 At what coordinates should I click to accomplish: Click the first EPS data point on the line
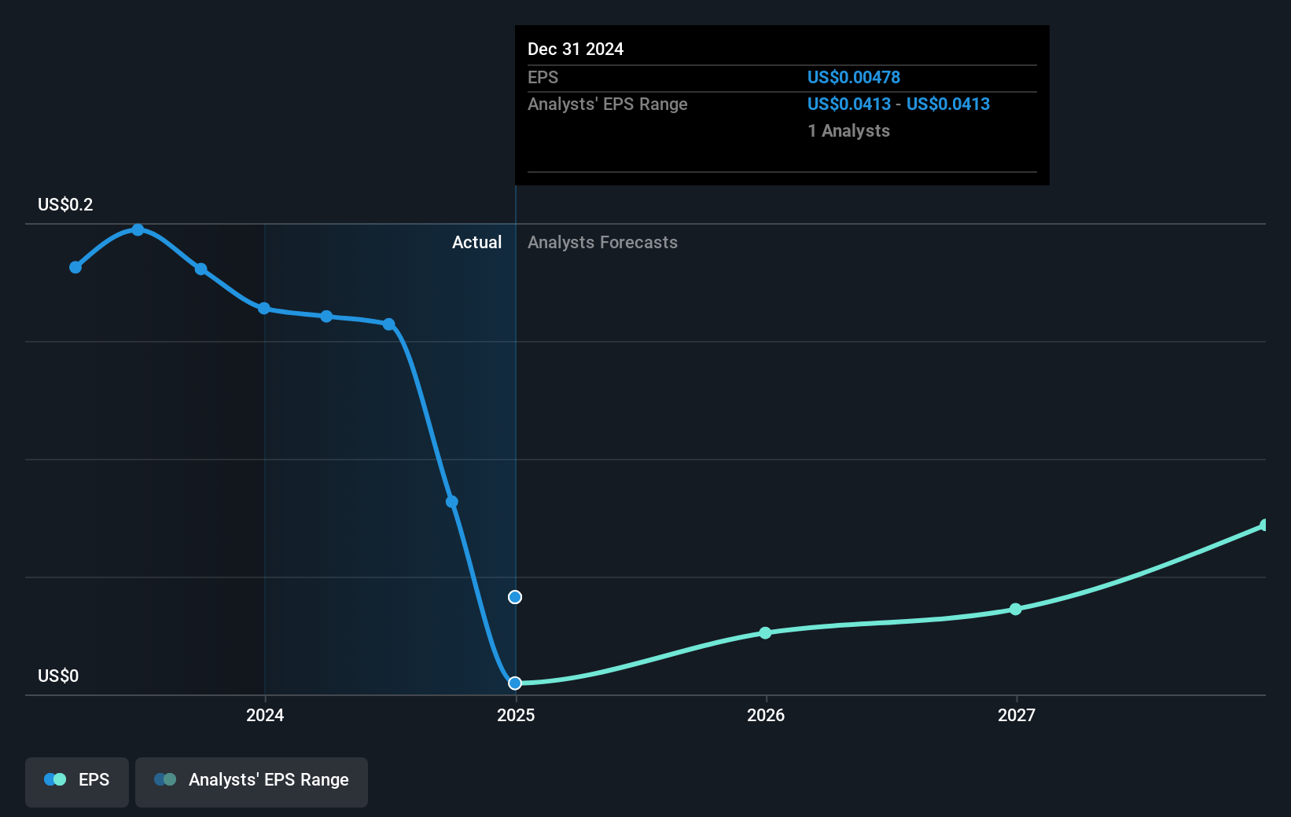75,267
